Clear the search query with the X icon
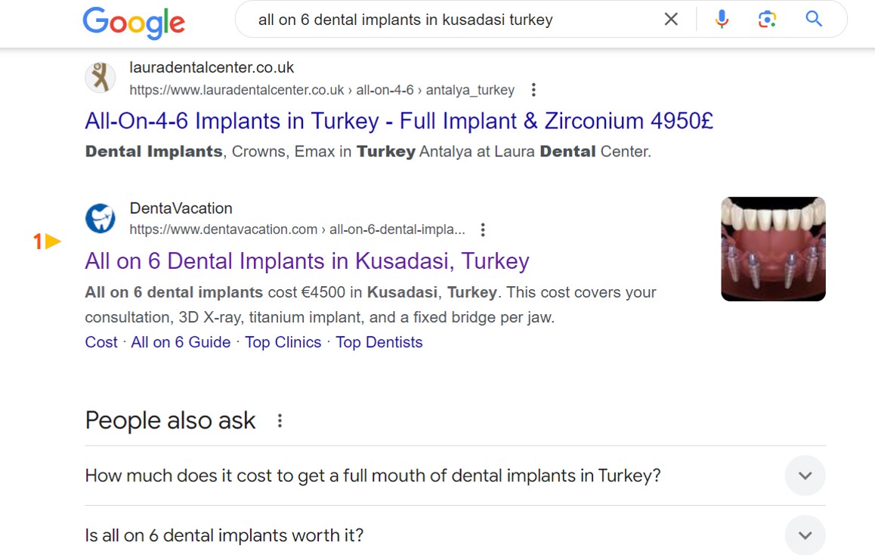This screenshot has width=875, height=555. coord(670,19)
